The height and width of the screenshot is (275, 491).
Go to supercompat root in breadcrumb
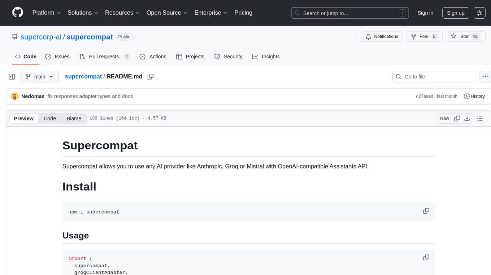pos(83,77)
